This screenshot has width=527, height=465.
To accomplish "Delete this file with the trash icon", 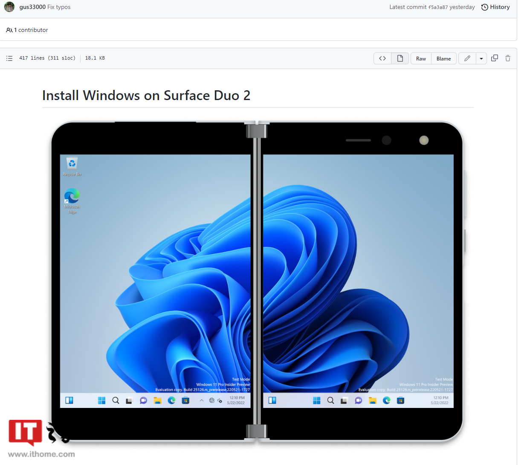I will pos(507,58).
